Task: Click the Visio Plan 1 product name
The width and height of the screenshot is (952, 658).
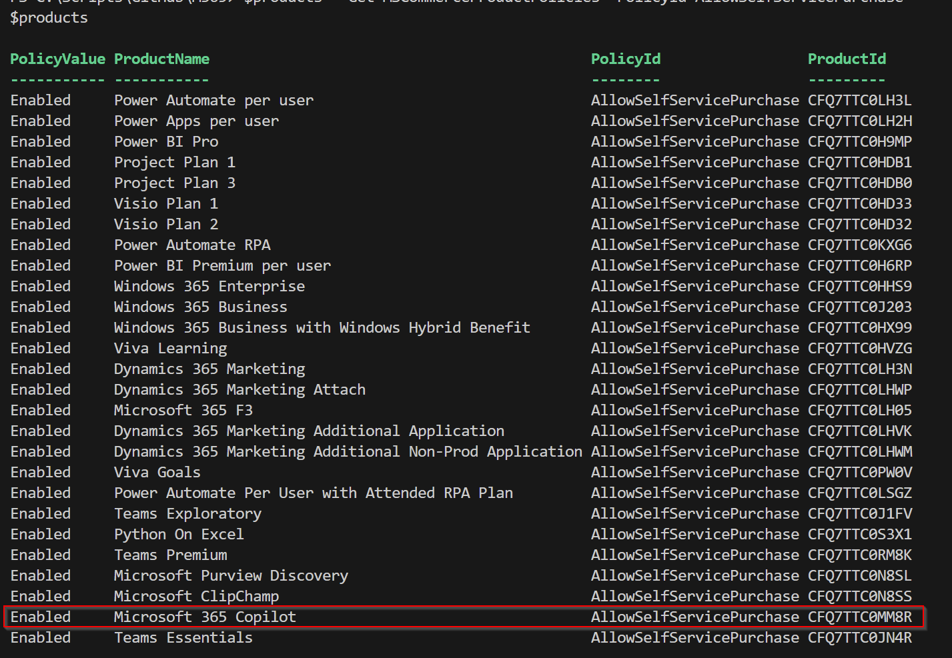Action: (165, 204)
